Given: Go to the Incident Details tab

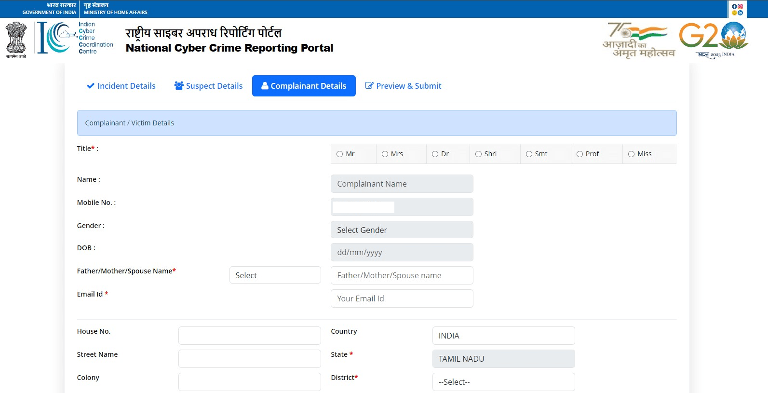Looking at the screenshot, I should pyautogui.click(x=121, y=86).
